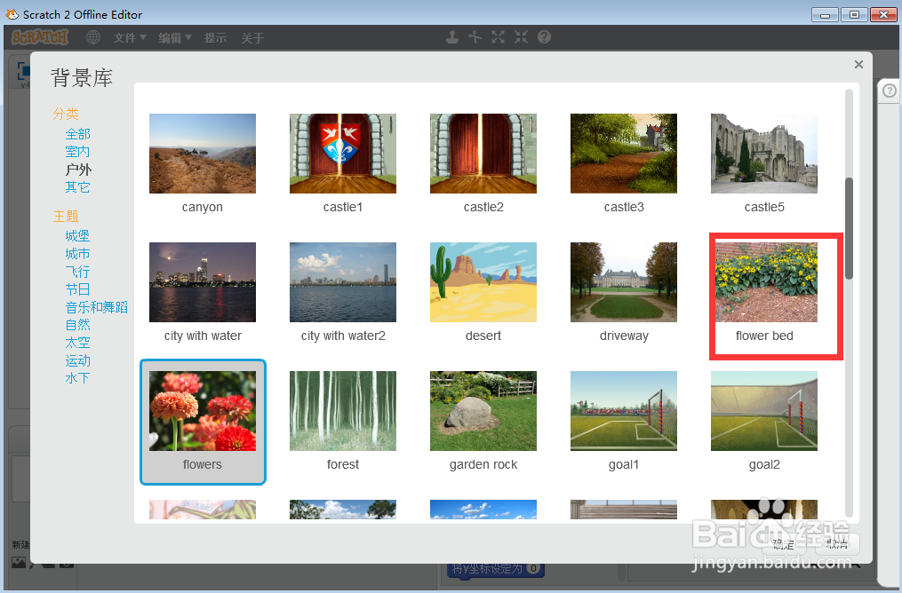The width and height of the screenshot is (902, 593).
Task: Select the desert backdrop thumbnail
Action: 483,282
